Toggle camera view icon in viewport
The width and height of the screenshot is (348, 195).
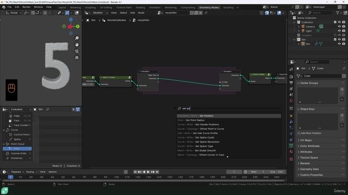[77, 51]
